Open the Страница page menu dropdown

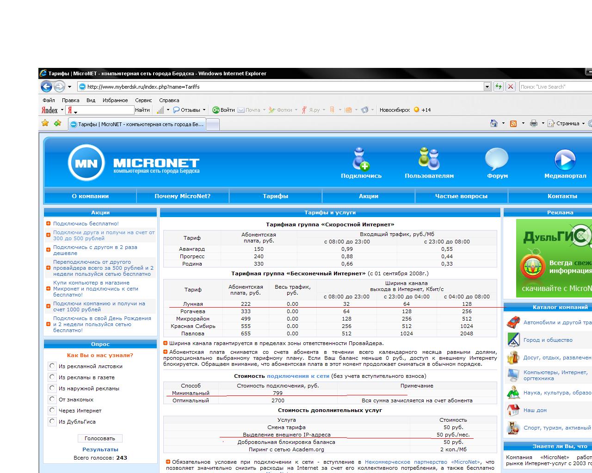click(566, 123)
